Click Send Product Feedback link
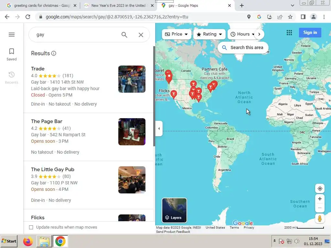331x248 pixels. pos(173,232)
